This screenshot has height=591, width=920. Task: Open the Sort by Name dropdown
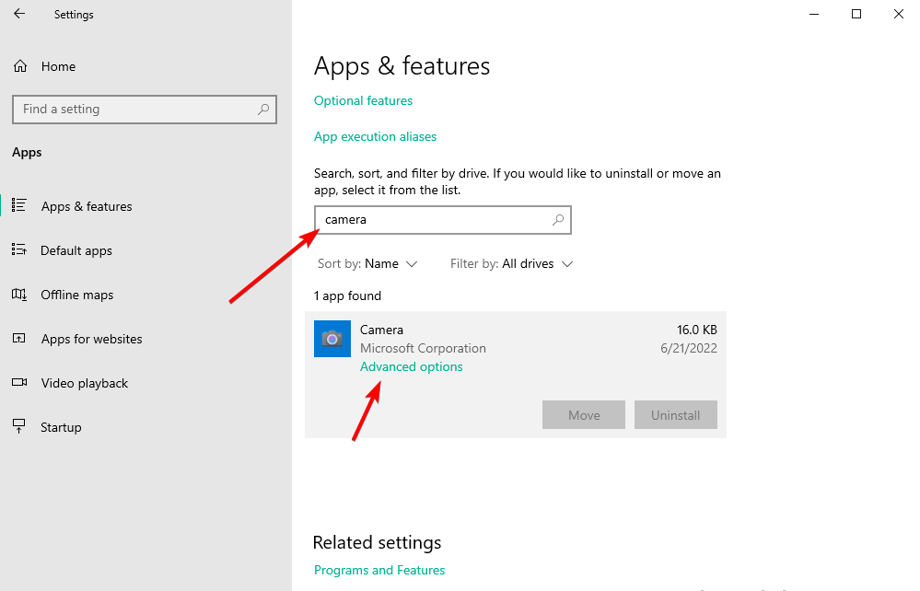point(367,264)
